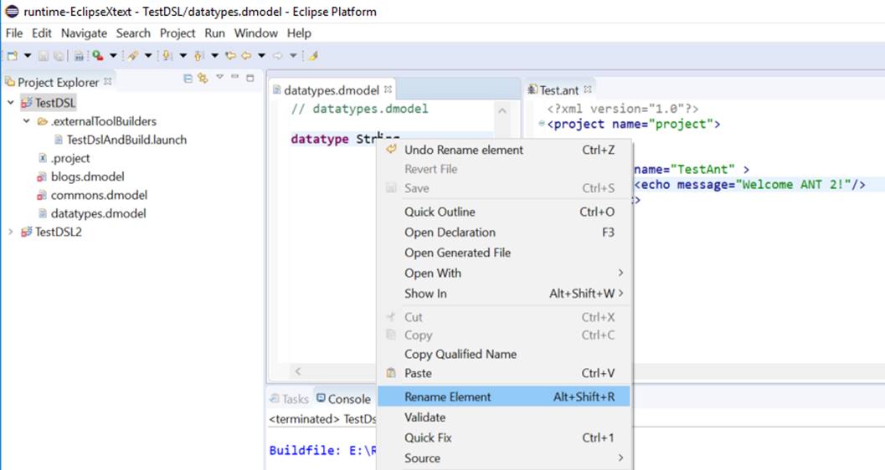This screenshot has width=885, height=470.
Task: Toggle Link with Editor in Project Explorer
Action: [203, 79]
